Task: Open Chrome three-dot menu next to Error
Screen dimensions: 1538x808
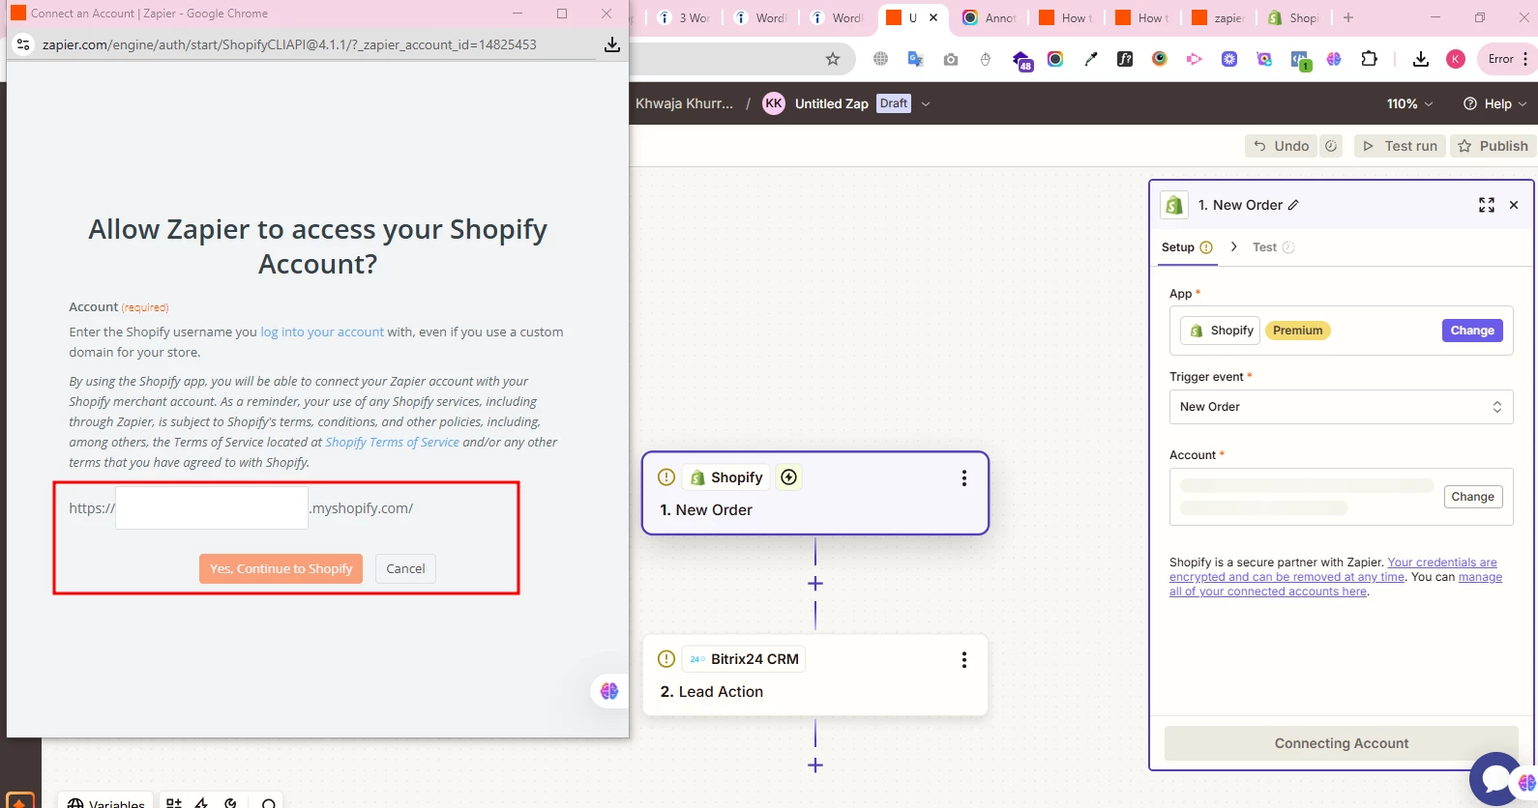Action: point(1525,59)
